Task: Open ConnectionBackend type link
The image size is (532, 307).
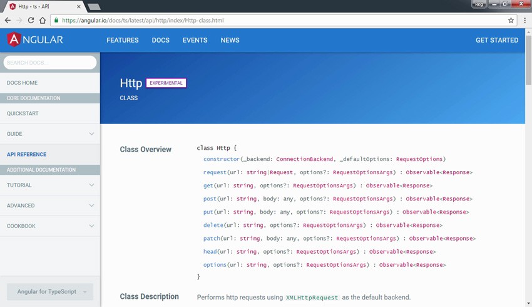Action: (x=304, y=159)
